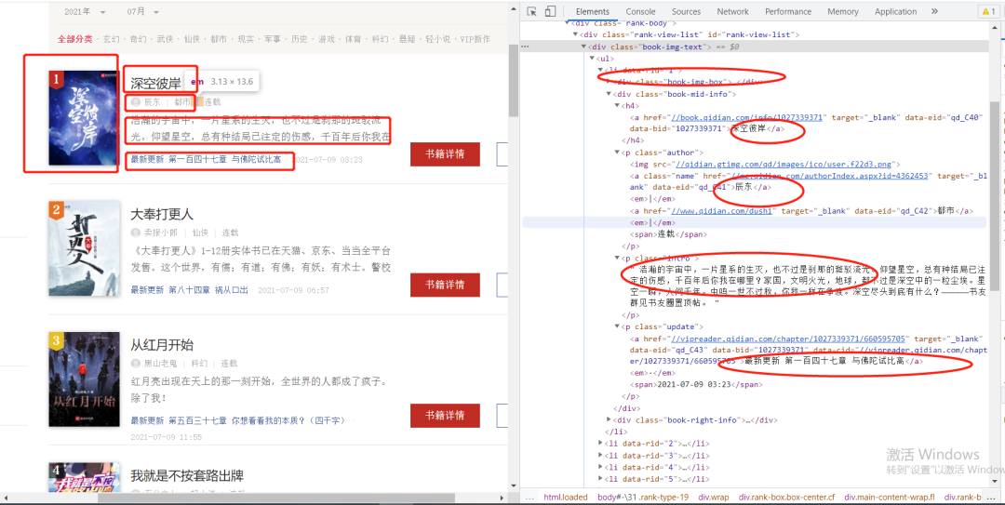Filter ranking by 武侠 category
Viewport: 1005px width, 505px height.
166,39
